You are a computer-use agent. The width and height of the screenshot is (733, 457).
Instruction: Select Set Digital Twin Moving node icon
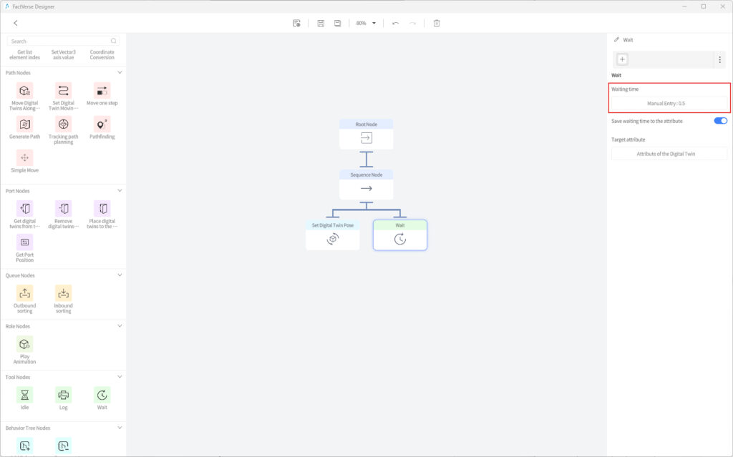tap(63, 91)
